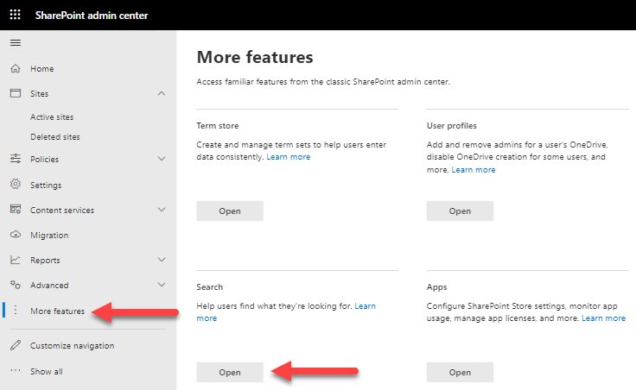The height and width of the screenshot is (390, 636).
Task: Expand the Advanced section chevron
Action: (x=162, y=285)
